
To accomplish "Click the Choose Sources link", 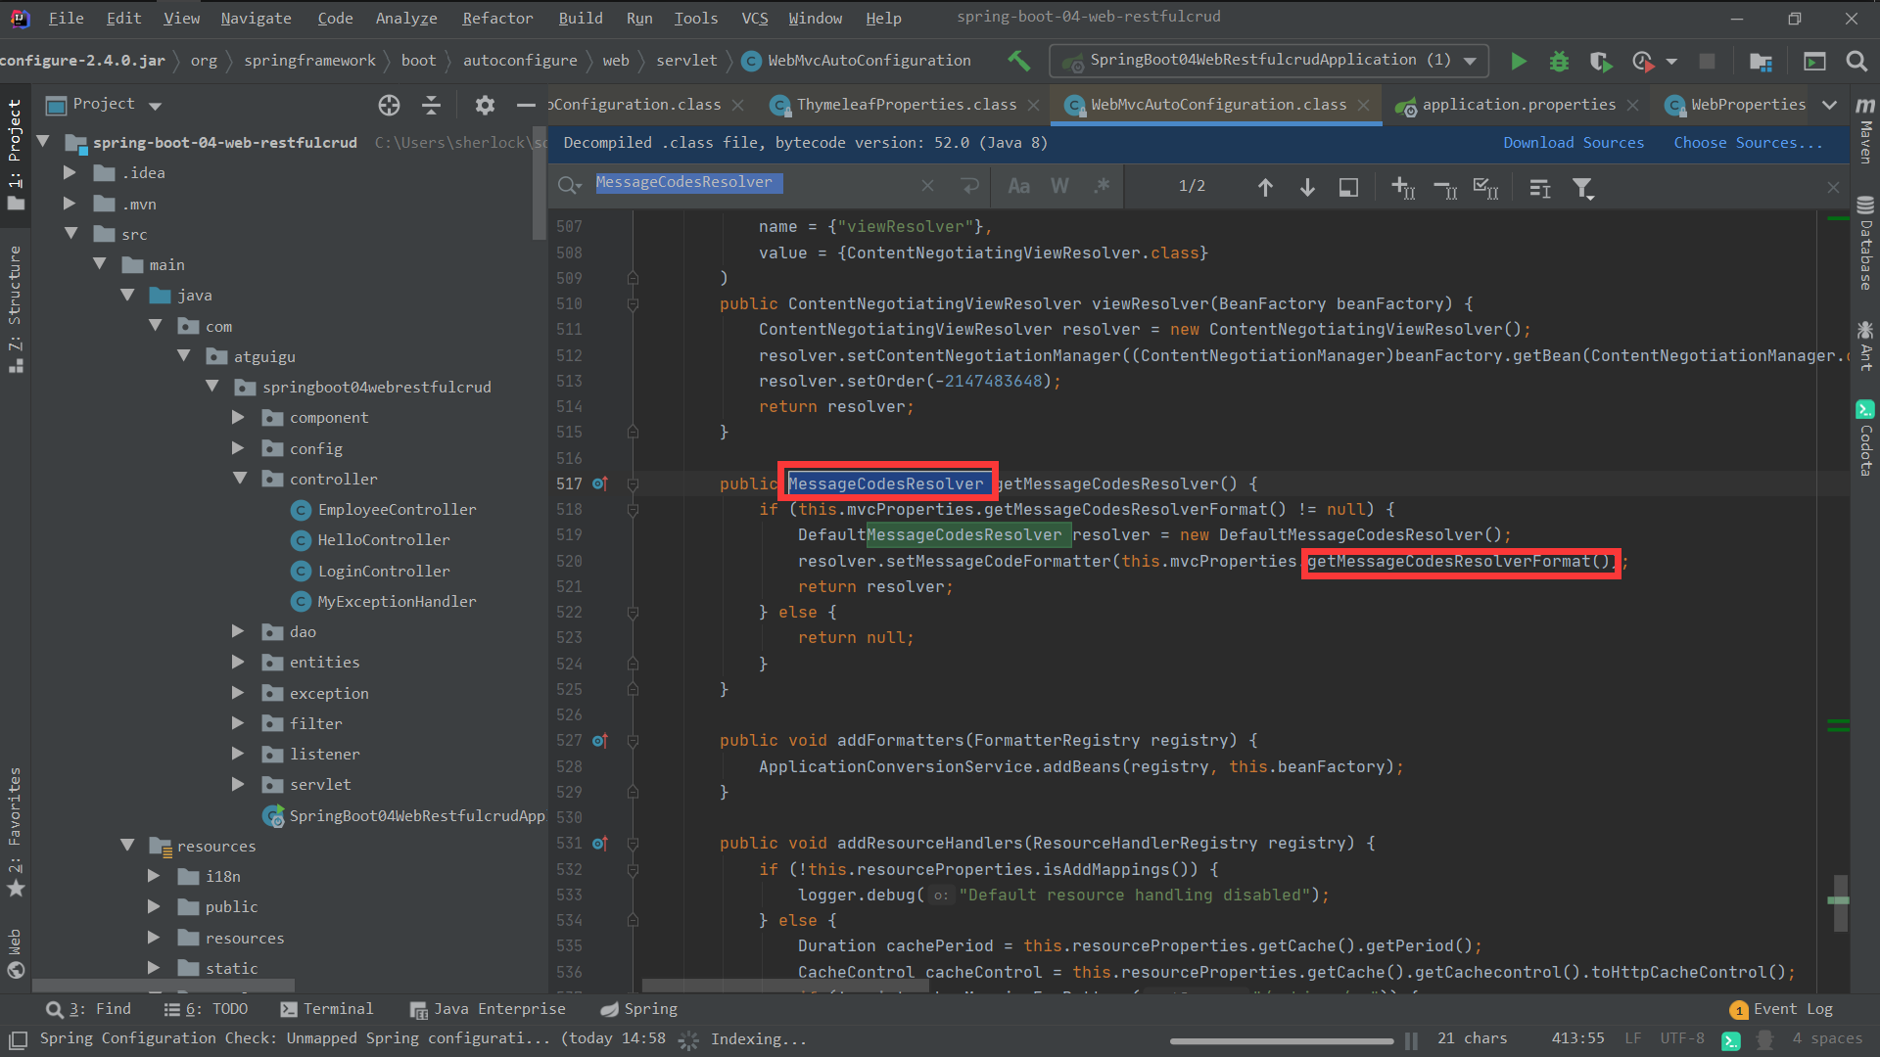I will tap(1747, 143).
